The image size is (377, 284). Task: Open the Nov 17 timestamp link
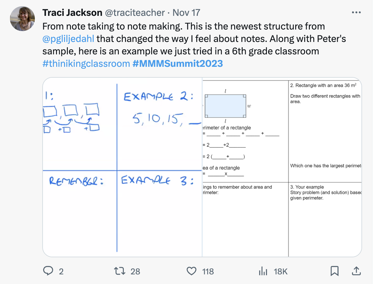tap(186, 13)
